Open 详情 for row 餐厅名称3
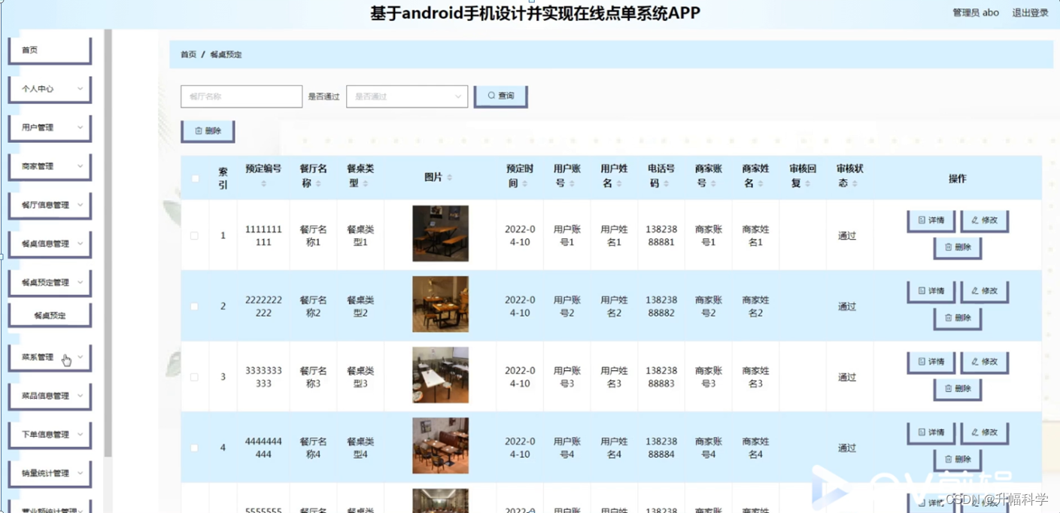 pos(931,362)
